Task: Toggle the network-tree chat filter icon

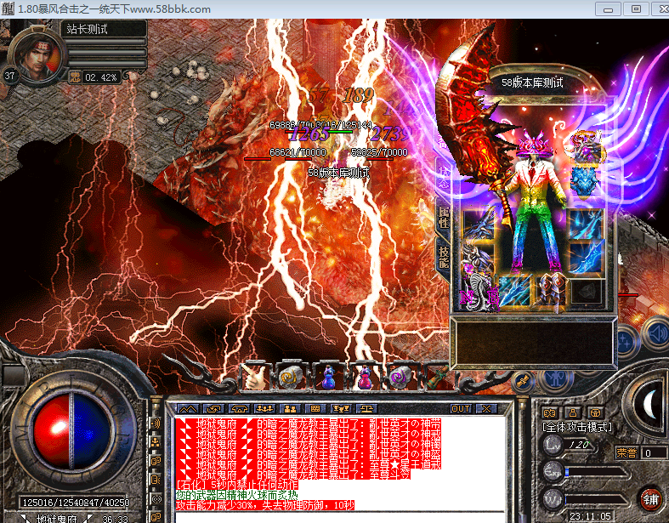Action: pos(156,442)
